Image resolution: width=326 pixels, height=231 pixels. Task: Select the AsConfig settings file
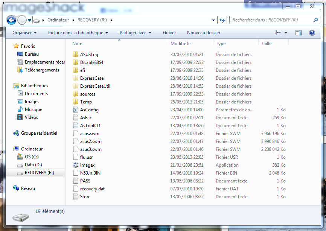point(89,110)
